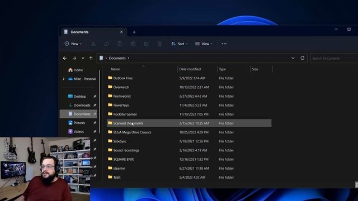Open Pictures in quick access

point(77,123)
